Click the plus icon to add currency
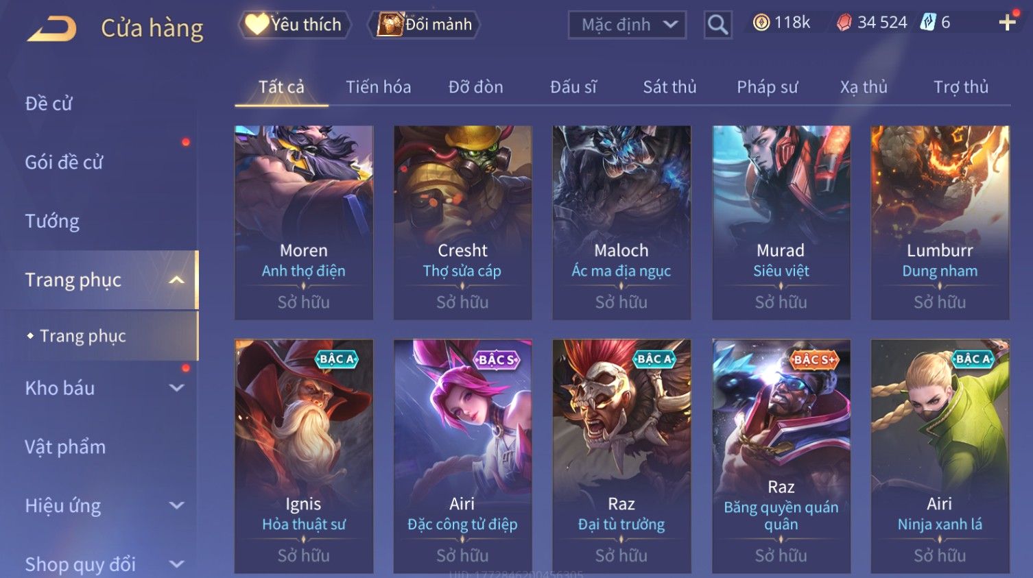 click(x=1007, y=23)
